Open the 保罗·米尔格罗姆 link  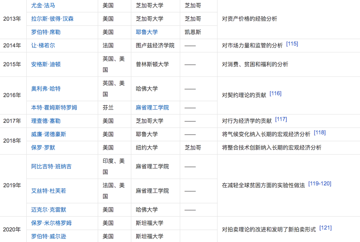point(51,223)
